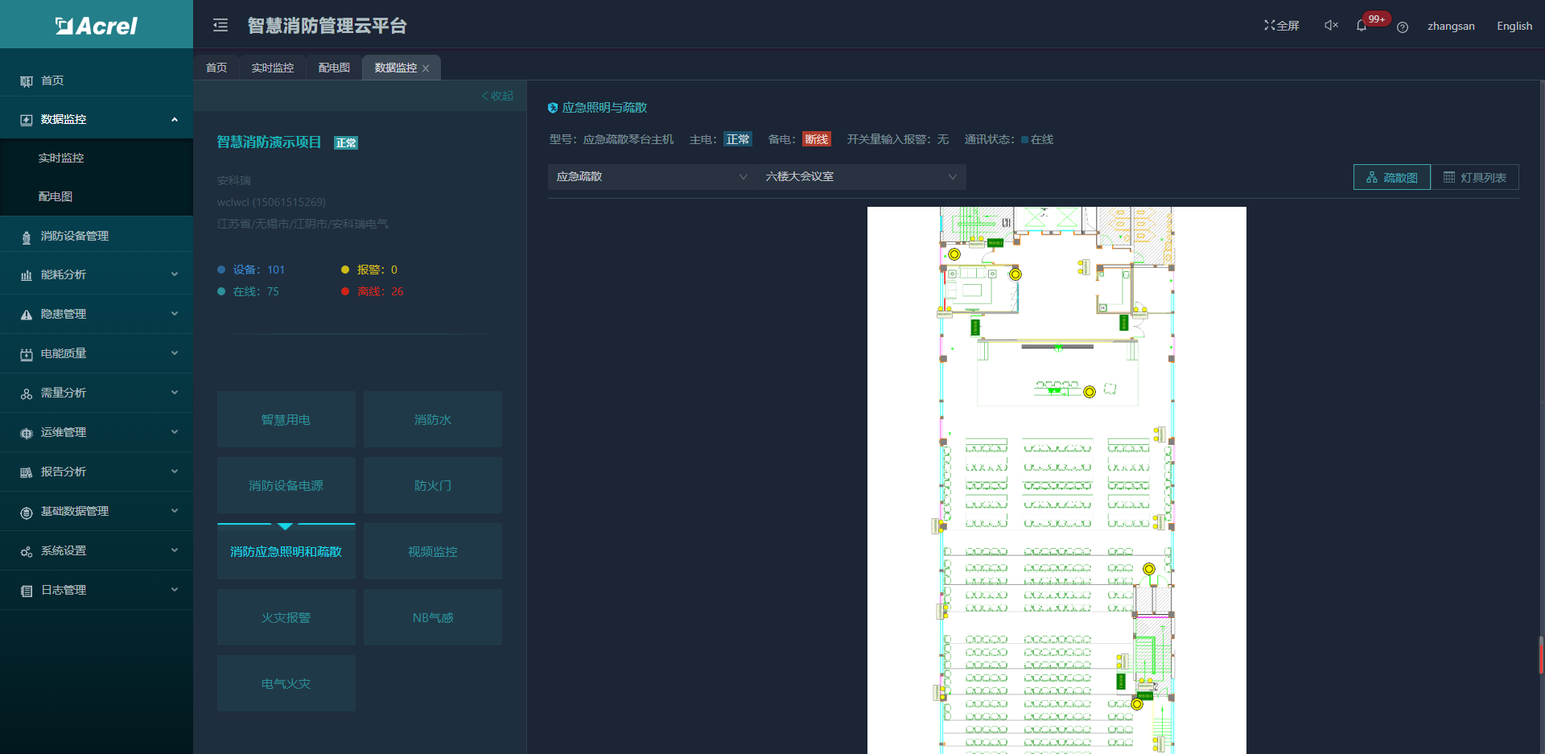1545x754 pixels.
Task: Click the red vertical scrollbar thumb
Action: (1541, 655)
